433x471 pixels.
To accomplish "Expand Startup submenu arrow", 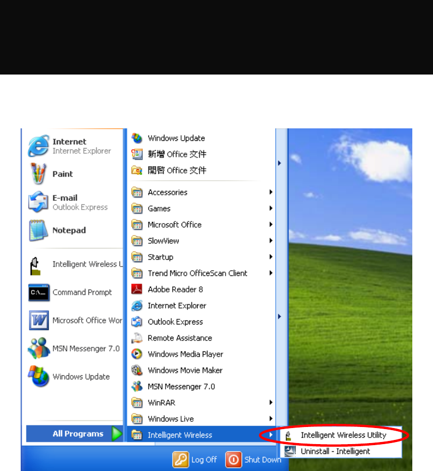I will tap(271, 257).
